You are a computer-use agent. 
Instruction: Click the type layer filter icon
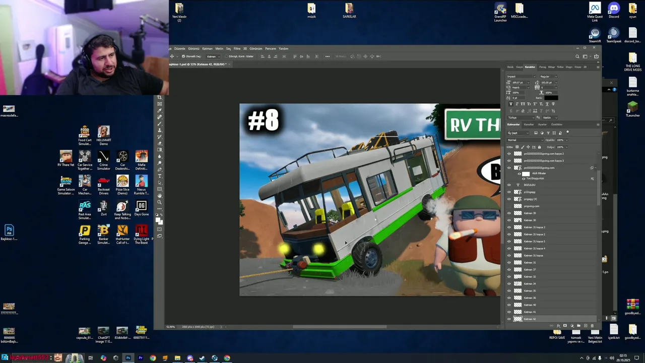[548, 133]
